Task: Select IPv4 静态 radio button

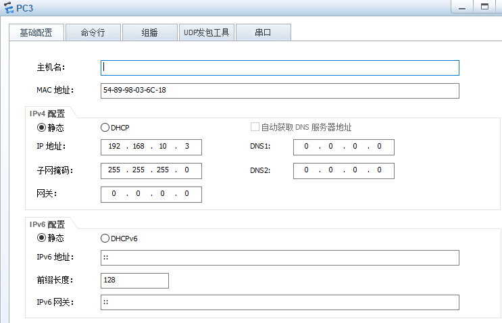Action: pos(41,128)
